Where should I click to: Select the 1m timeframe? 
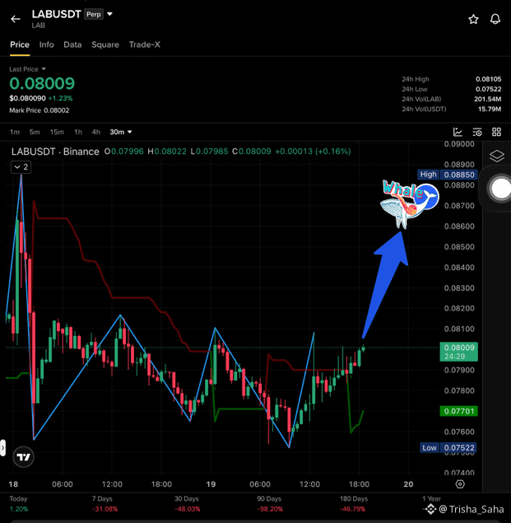[x=14, y=132]
